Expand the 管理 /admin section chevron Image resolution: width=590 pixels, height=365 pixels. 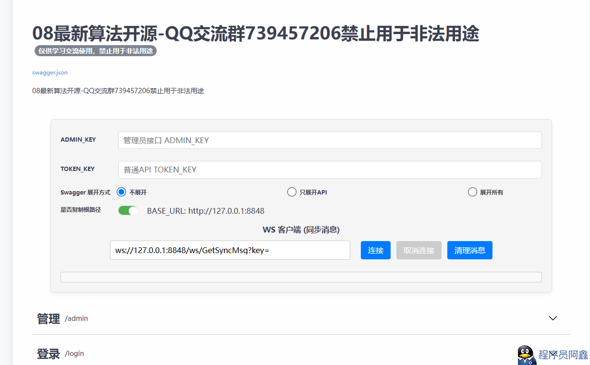(553, 318)
